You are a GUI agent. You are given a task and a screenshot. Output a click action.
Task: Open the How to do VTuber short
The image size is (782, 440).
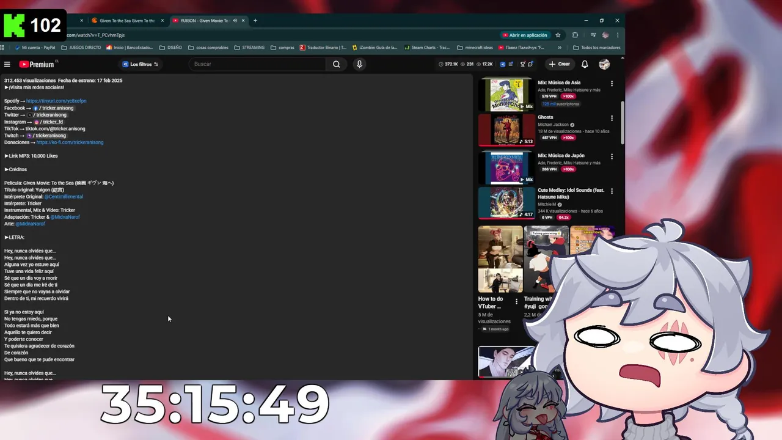coord(500,259)
